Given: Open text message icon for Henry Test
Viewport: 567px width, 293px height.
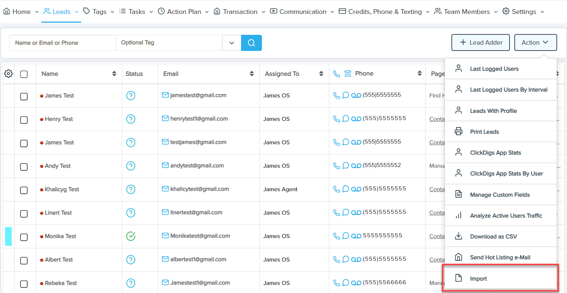Looking at the screenshot, I should pyautogui.click(x=345, y=119).
